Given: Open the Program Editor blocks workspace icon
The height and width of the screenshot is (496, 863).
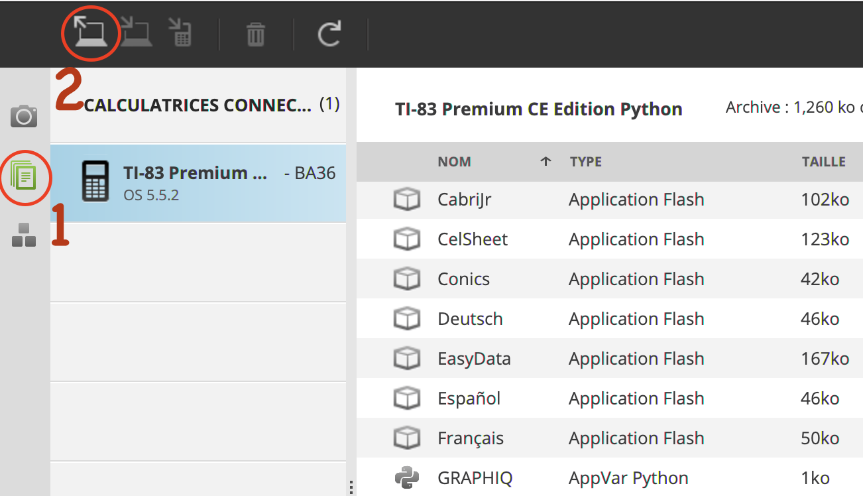Looking at the screenshot, I should coord(24,235).
